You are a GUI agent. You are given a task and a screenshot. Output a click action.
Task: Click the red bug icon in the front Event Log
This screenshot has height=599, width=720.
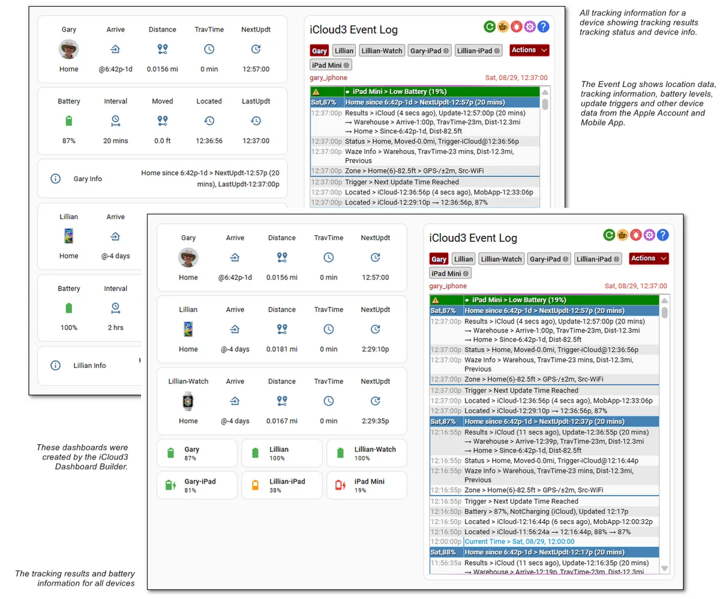click(x=635, y=235)
